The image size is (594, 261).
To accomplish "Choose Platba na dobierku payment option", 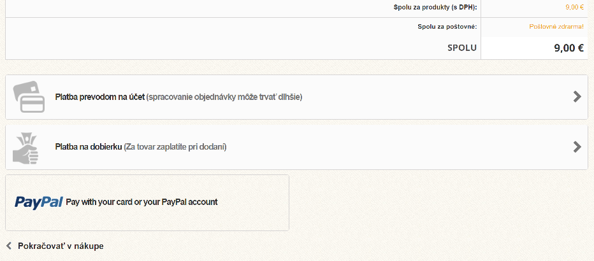I will tap(89, 147).
